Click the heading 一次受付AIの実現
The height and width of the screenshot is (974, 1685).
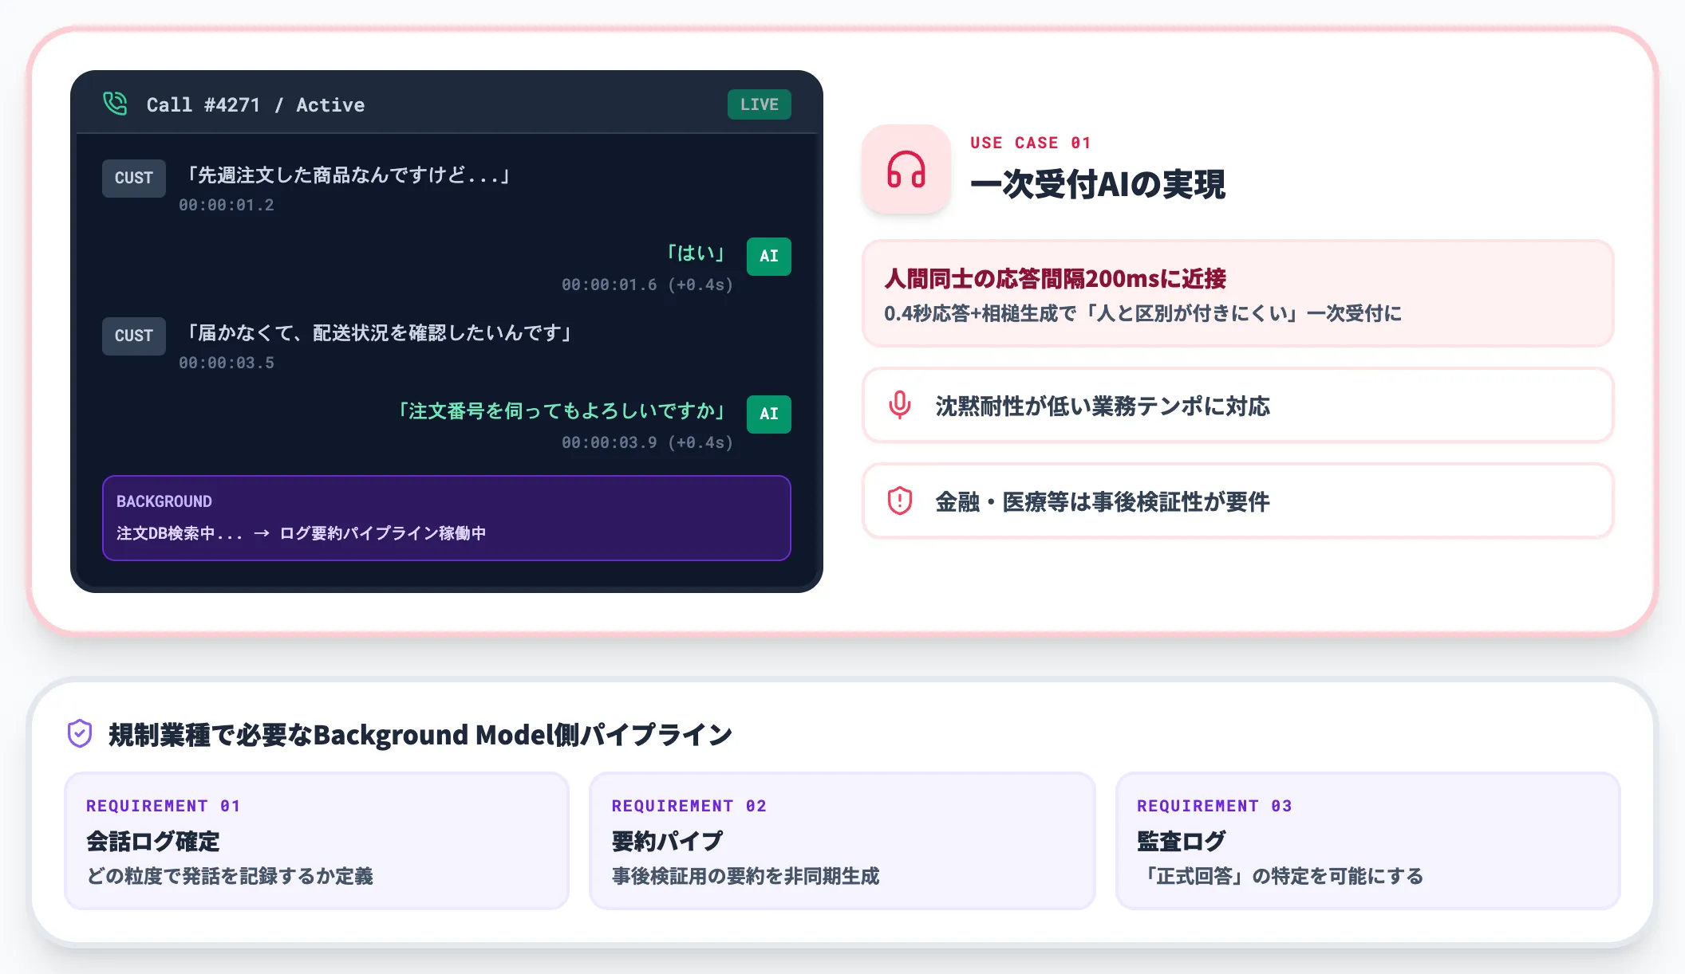click(1097, 184)
